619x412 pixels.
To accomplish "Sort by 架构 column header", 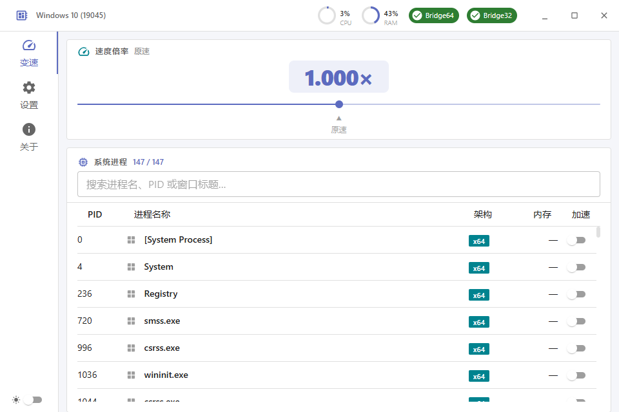I will 482,214.
